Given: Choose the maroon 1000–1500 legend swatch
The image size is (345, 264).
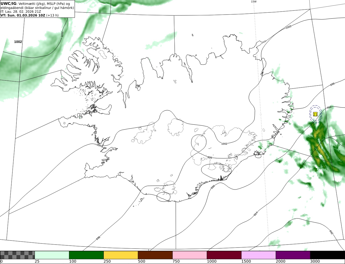Looking at the screenshot, I should pyautogui.click(x=224, y=255).
